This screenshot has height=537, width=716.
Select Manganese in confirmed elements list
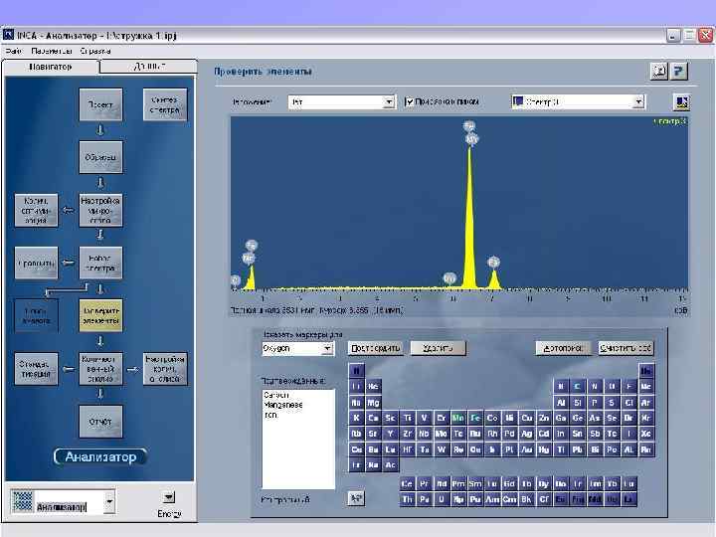282,405
